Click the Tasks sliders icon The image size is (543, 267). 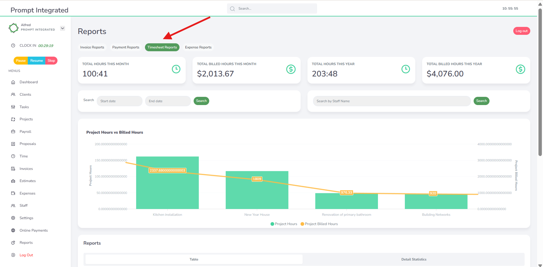click(x=13, y=107)
